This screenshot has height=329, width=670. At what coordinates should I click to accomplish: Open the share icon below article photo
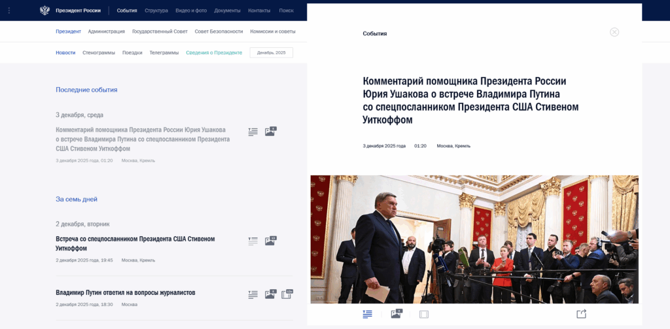pos(581,314)
